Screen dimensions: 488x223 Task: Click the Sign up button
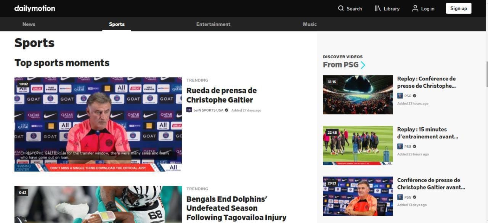[458, 8]
